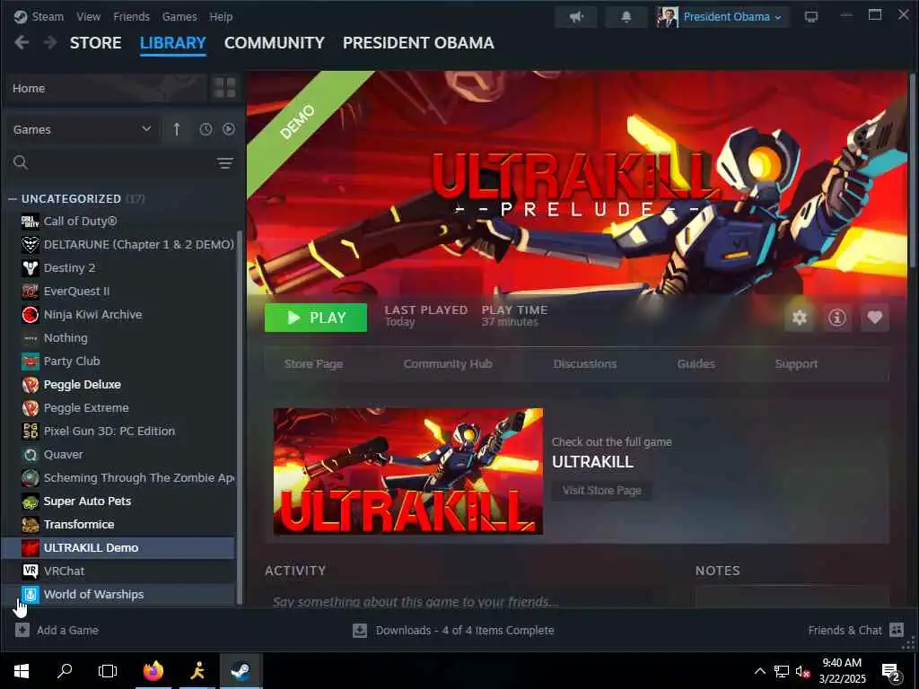This screenshot has width=919, height=689.
Task: Expand the Games filter dropdown
Action: tap(82, 129)
